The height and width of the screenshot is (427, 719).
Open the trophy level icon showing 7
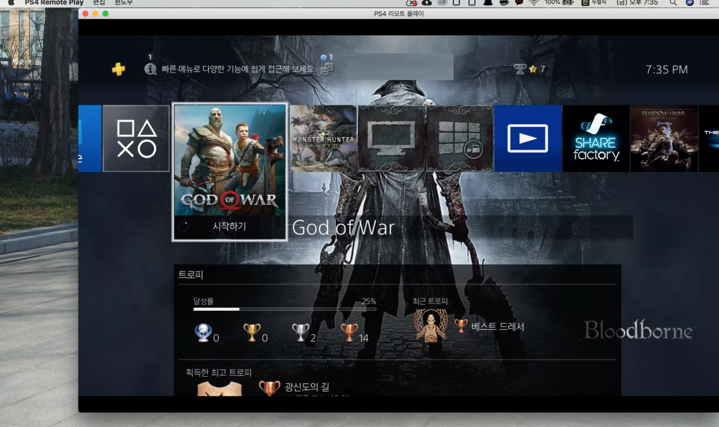pyautogui.click(x=529, y=69)
